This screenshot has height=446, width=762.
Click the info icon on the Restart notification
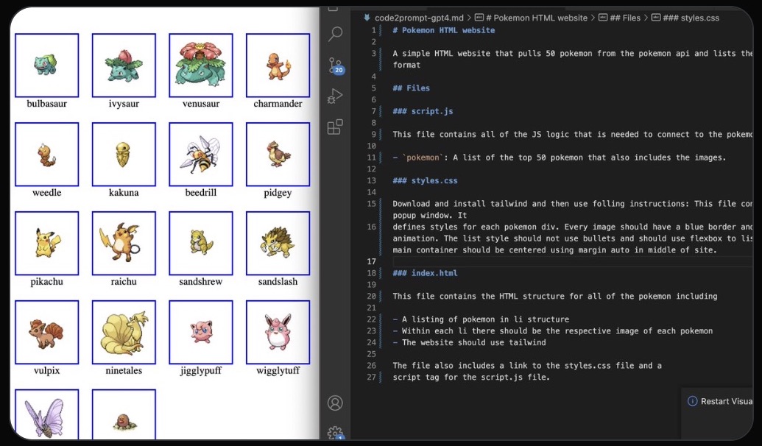pos(692,400)
